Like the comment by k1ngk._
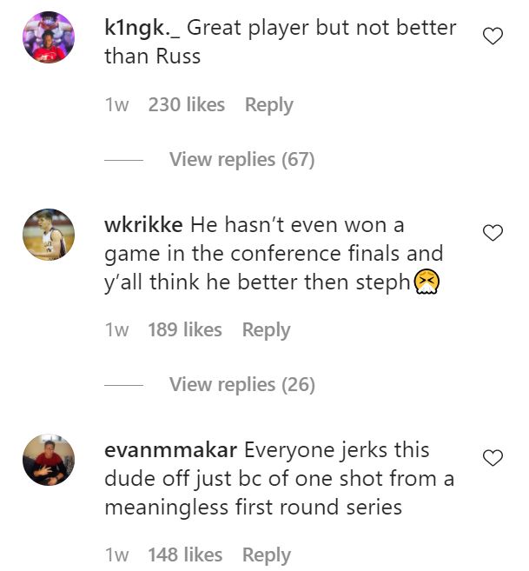 (493, 37)
